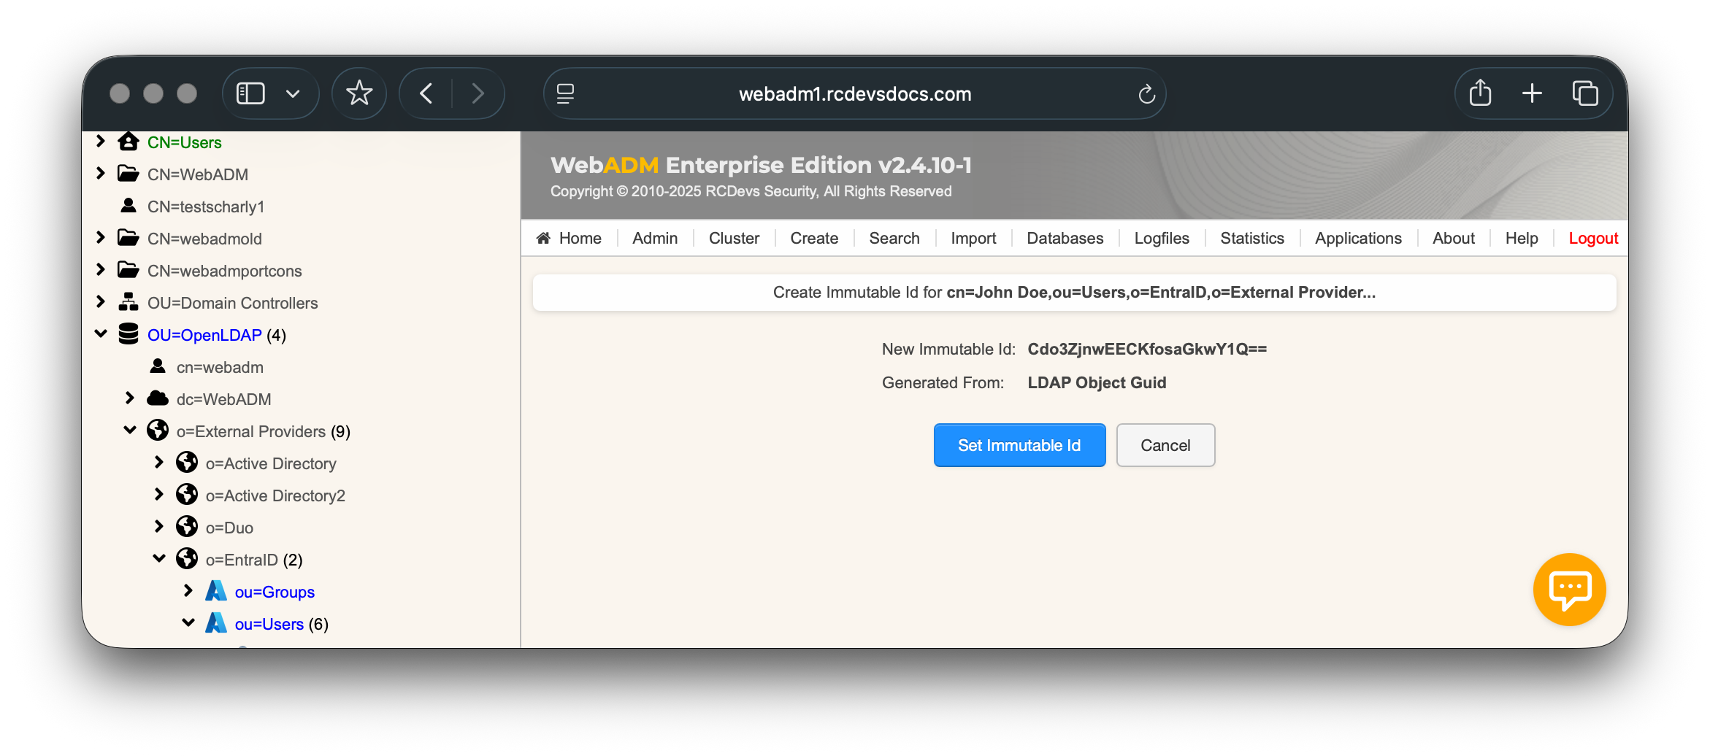Click the Azure icon beside ou=Groups
1710x756 pixels.
[216, 591]
